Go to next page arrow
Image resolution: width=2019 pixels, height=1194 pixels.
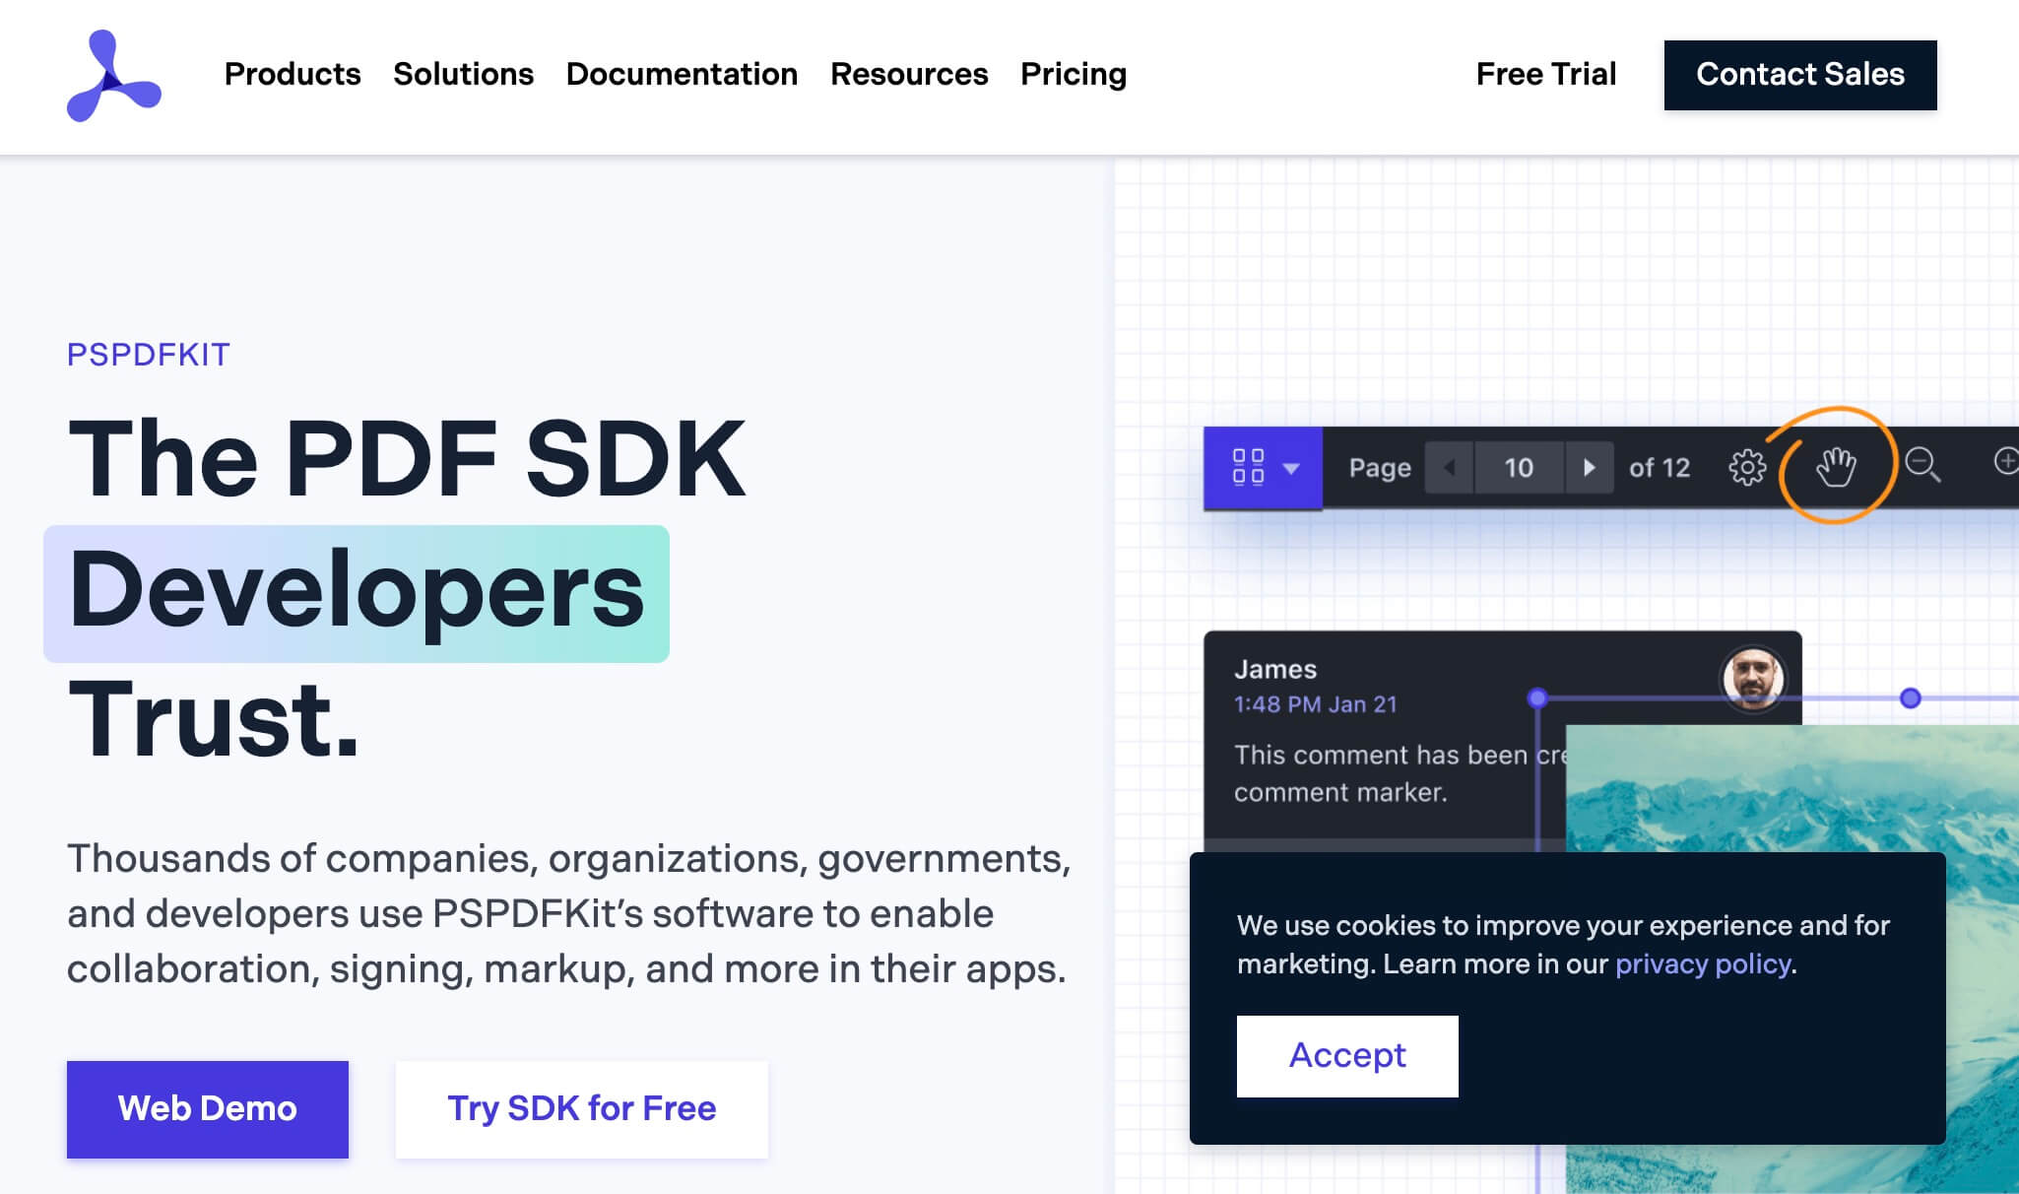[1588, 467]
